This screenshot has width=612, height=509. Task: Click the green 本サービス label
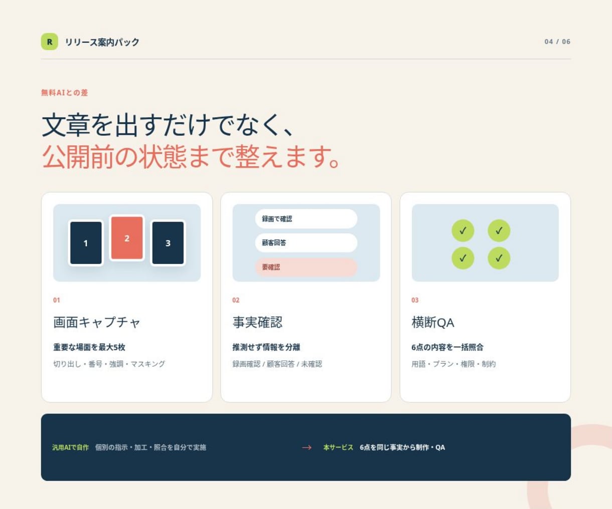click(x=338, y=447)
